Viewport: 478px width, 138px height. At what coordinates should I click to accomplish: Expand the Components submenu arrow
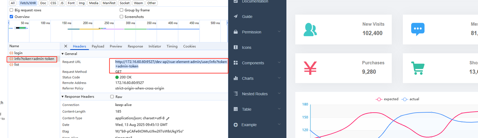coord(279,63)
